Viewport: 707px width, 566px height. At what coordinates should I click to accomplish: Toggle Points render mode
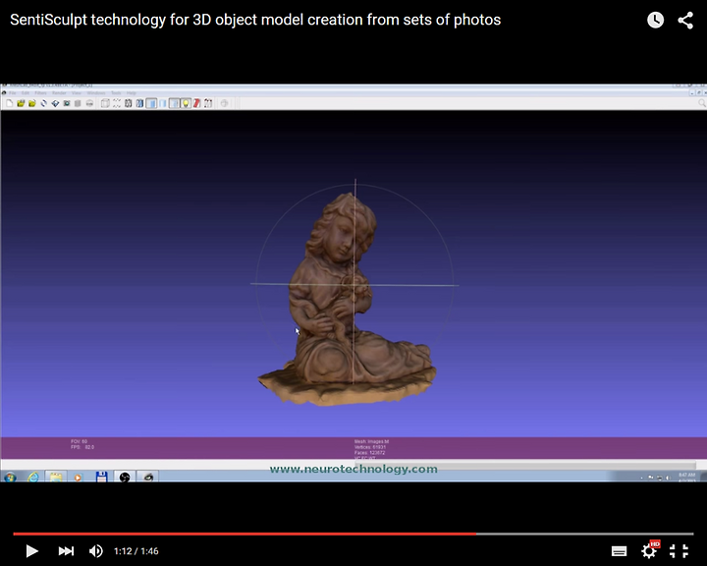(x=117, y=103)
